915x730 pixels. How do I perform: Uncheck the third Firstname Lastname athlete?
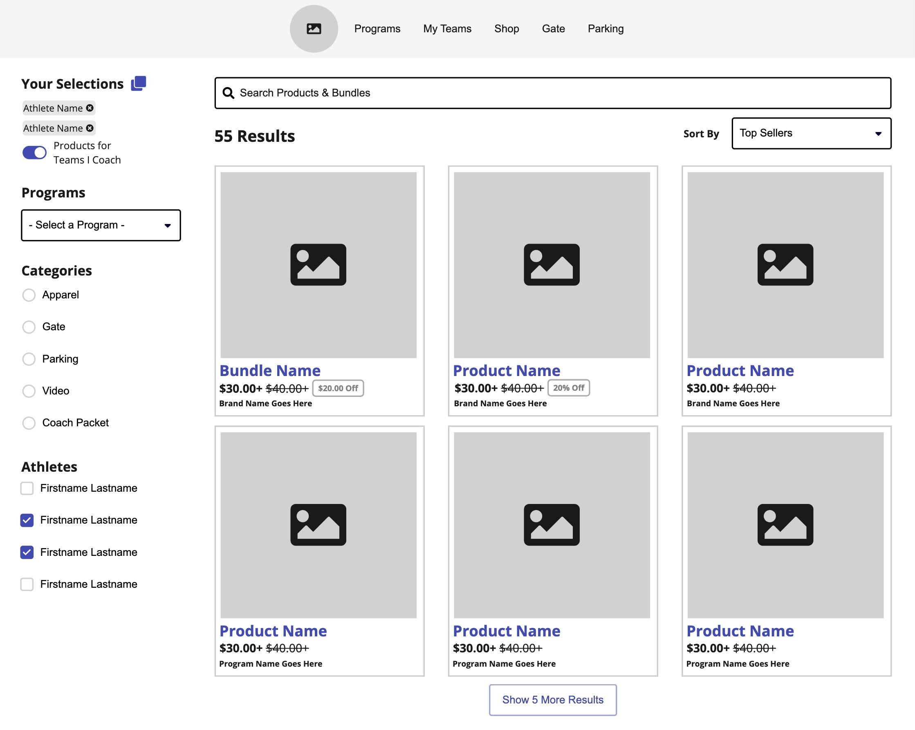click(27, 552)
